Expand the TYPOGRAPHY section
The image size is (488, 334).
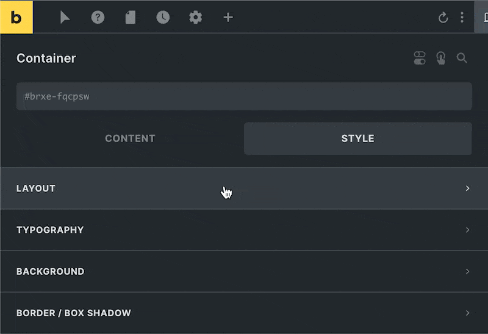(244, 230)
